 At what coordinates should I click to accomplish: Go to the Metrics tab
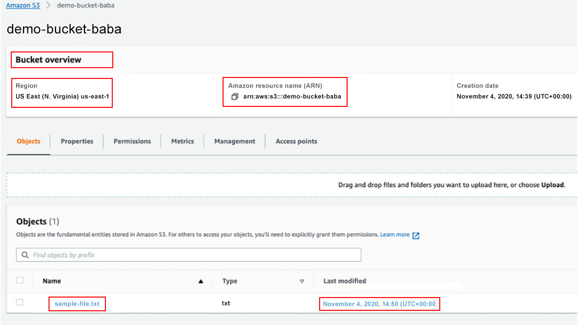point(182,141)
